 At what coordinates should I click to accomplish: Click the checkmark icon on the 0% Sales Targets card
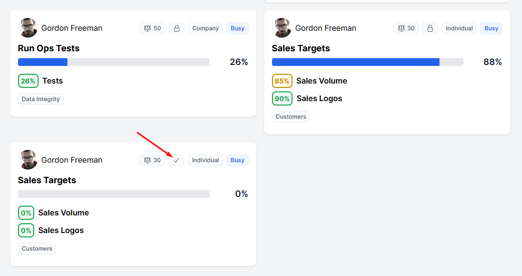coord(176,160)
